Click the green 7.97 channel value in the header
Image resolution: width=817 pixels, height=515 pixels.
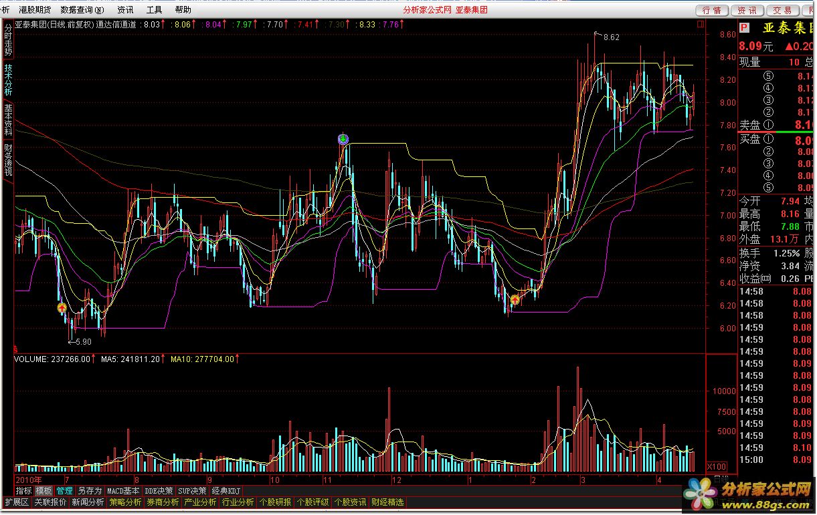244,25
